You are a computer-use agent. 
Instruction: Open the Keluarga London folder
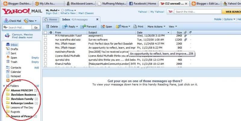(x=22, y=103)
